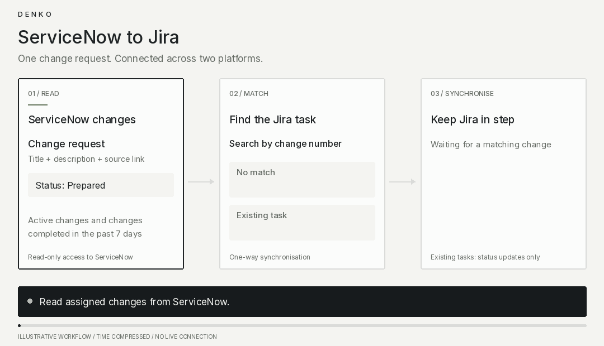Screen dimensions: 604x346
Task: Click 'Read assigned changes from ServiceNow.' caption
Action: [x=134, y=302]
